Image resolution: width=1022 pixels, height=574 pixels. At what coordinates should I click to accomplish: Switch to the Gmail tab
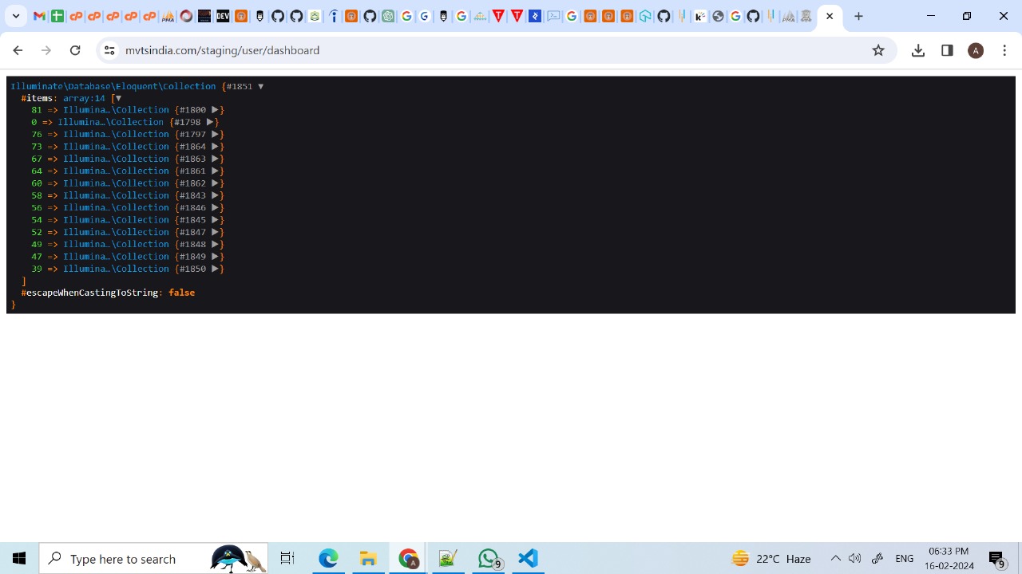click(39, 16)
